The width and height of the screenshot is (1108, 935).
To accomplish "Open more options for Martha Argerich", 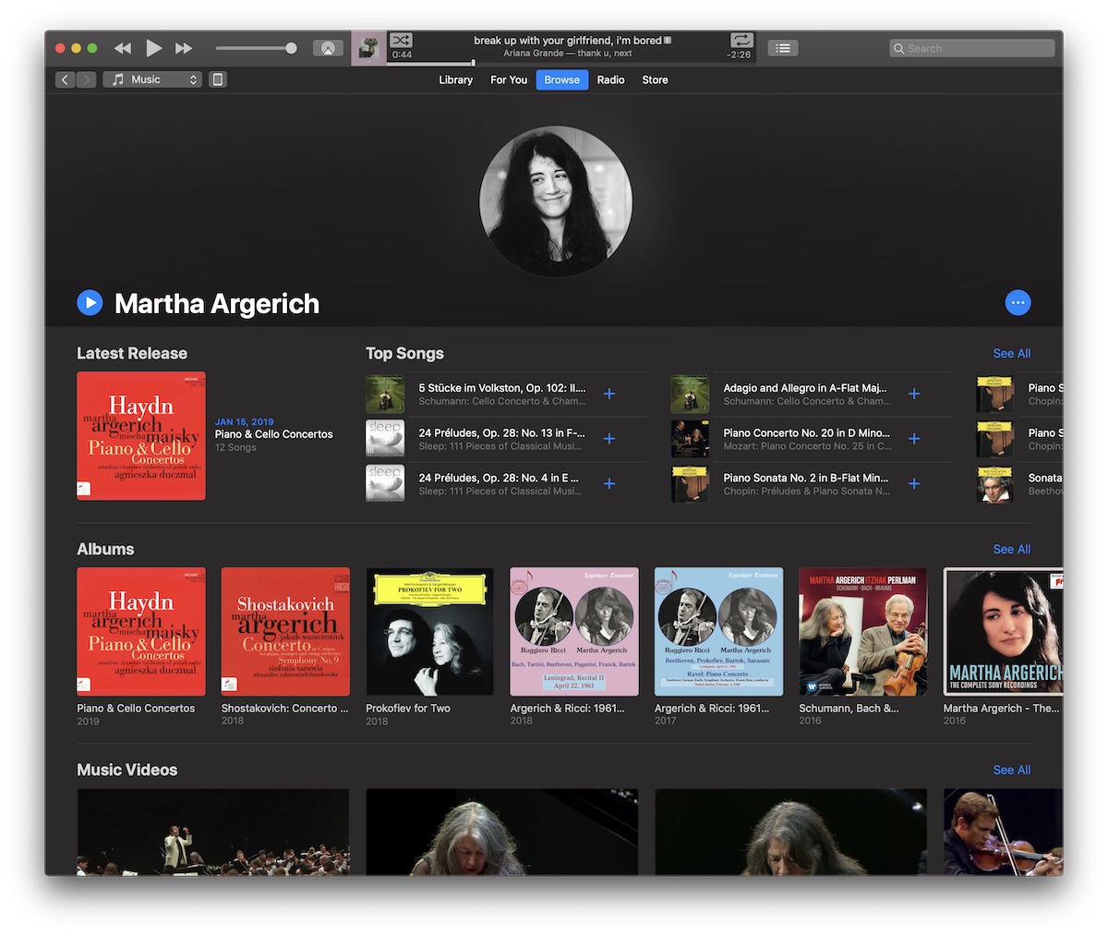I will [1018, 302].
